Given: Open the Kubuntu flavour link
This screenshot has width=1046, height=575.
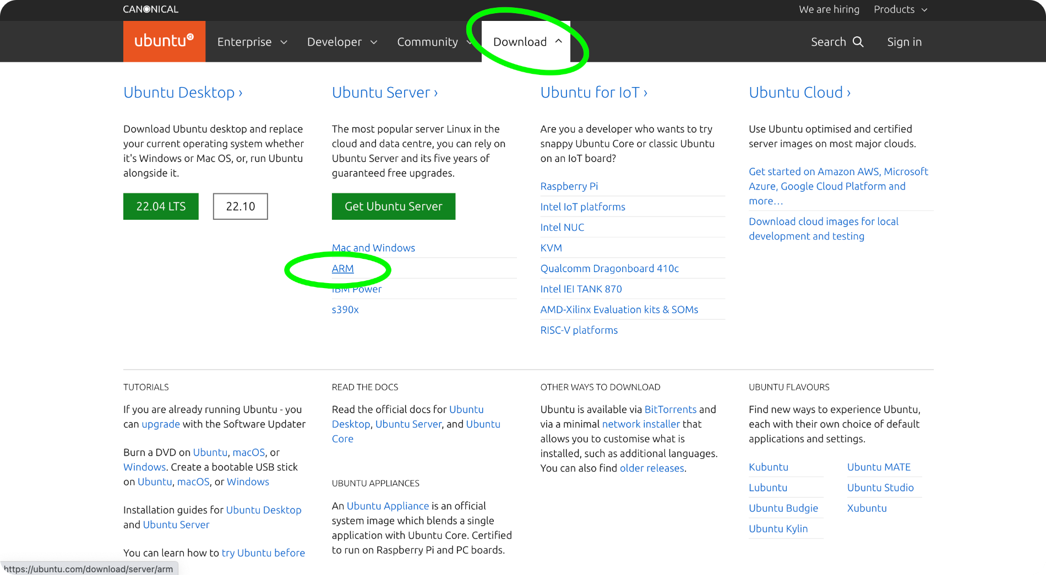Looking at the screenshot, I should [769, 467].
